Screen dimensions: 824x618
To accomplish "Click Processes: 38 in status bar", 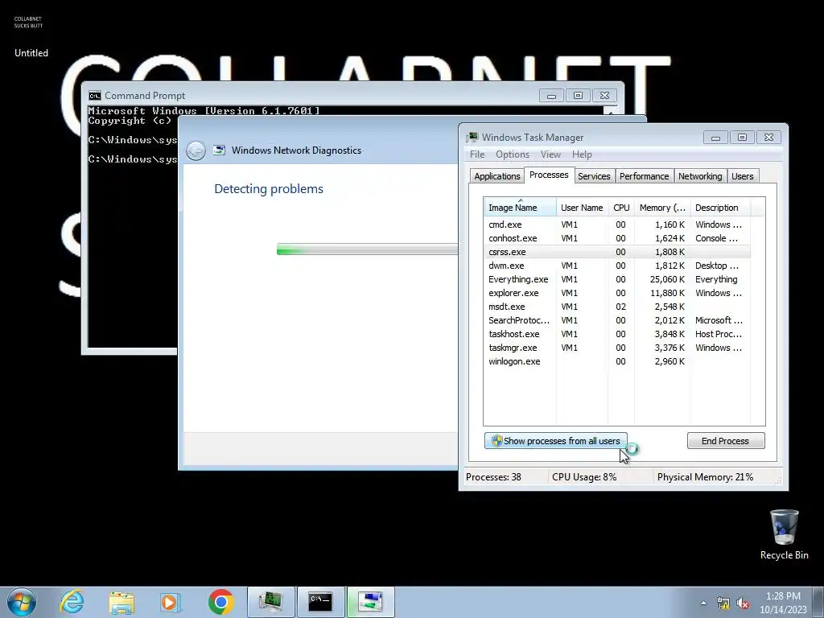I will point(493,477).
